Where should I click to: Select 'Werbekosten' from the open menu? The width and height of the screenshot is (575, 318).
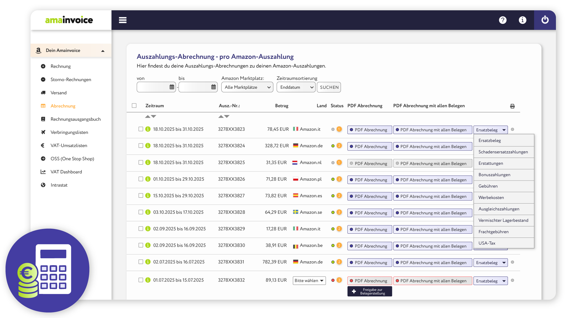(x=491, y=197)
